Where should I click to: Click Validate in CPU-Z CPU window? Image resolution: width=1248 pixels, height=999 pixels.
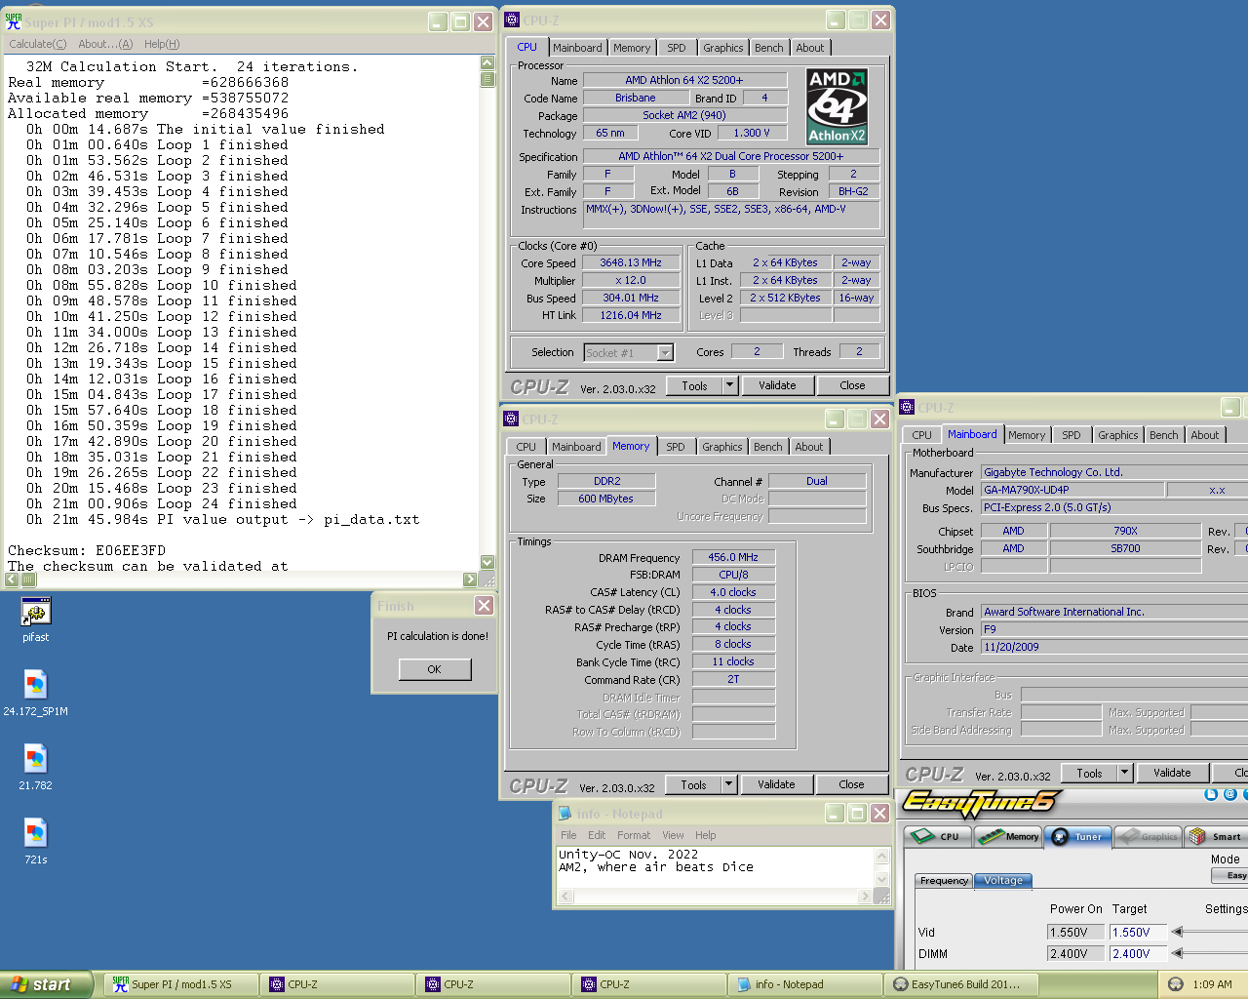click(777, 385)
